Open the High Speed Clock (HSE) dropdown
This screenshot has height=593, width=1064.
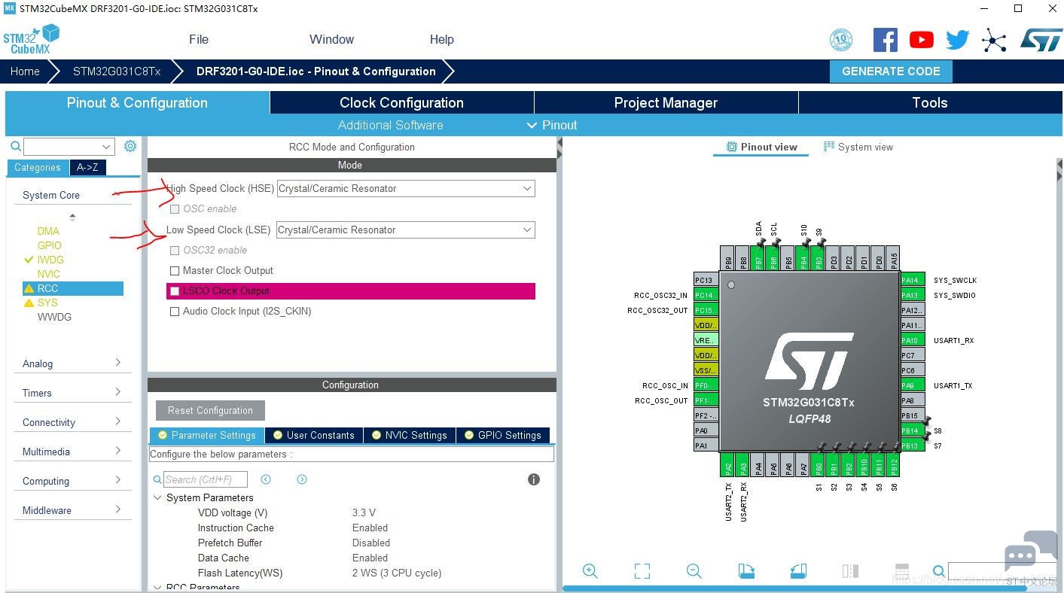pyautogui.click(x=406, y=188)
